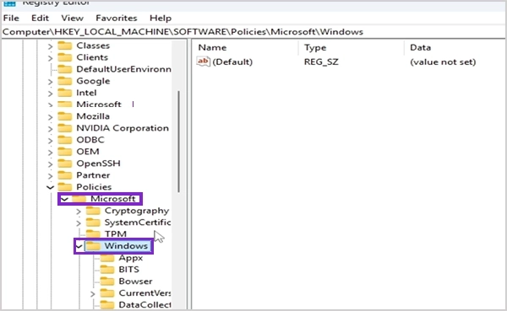
Task: Select the Policies tree label
Action: click(94, 187)
